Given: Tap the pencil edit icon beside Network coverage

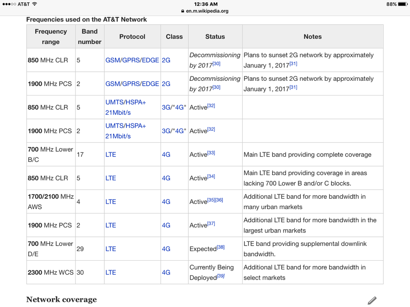Looking at the screenshot, I should [x=372, y=300].
